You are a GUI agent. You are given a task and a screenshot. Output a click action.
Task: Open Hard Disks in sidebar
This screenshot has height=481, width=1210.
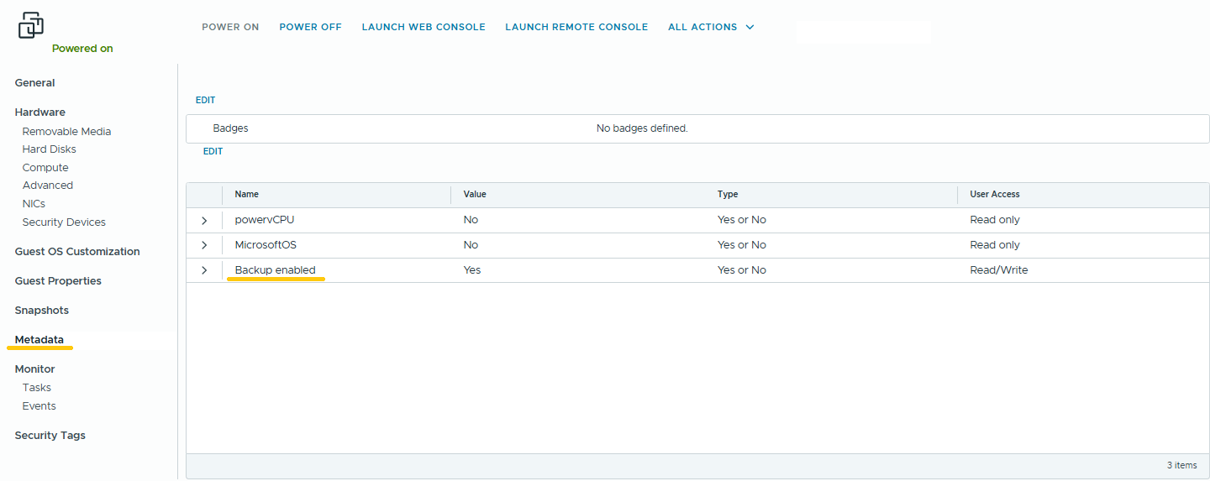[49, 149]
